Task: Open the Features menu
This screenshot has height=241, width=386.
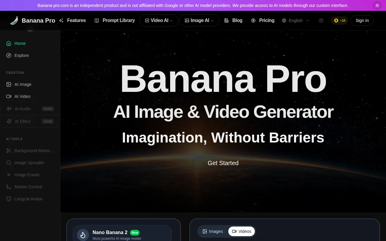Action: coord(72,20)
